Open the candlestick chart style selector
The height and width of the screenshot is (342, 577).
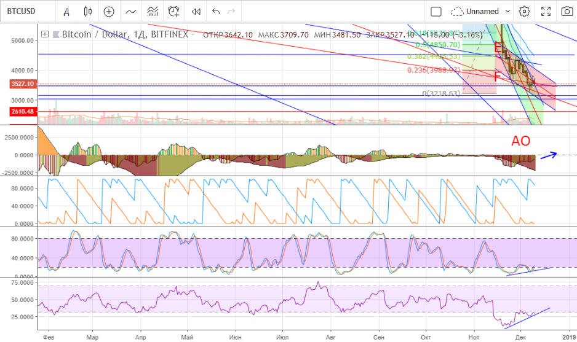tap(88, 11)
